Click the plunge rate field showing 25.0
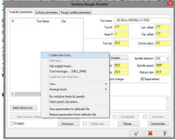This screenshot has width=175, height=140. [121, 72]
